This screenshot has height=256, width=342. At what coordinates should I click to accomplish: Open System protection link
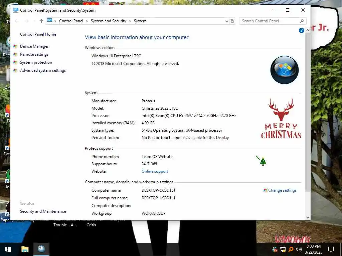pos(36,62)
